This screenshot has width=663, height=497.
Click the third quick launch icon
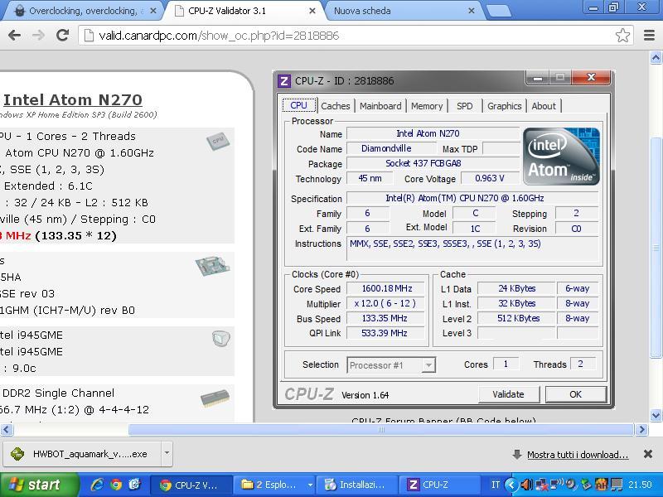[x=134, y=485]
